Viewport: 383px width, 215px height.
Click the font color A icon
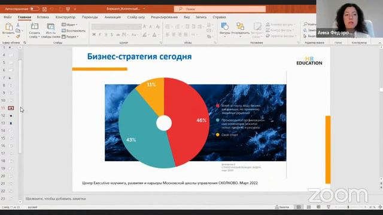pos(154,35)
